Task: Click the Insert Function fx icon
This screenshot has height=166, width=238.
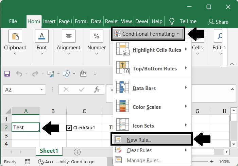Action: (x=97, y=89)
